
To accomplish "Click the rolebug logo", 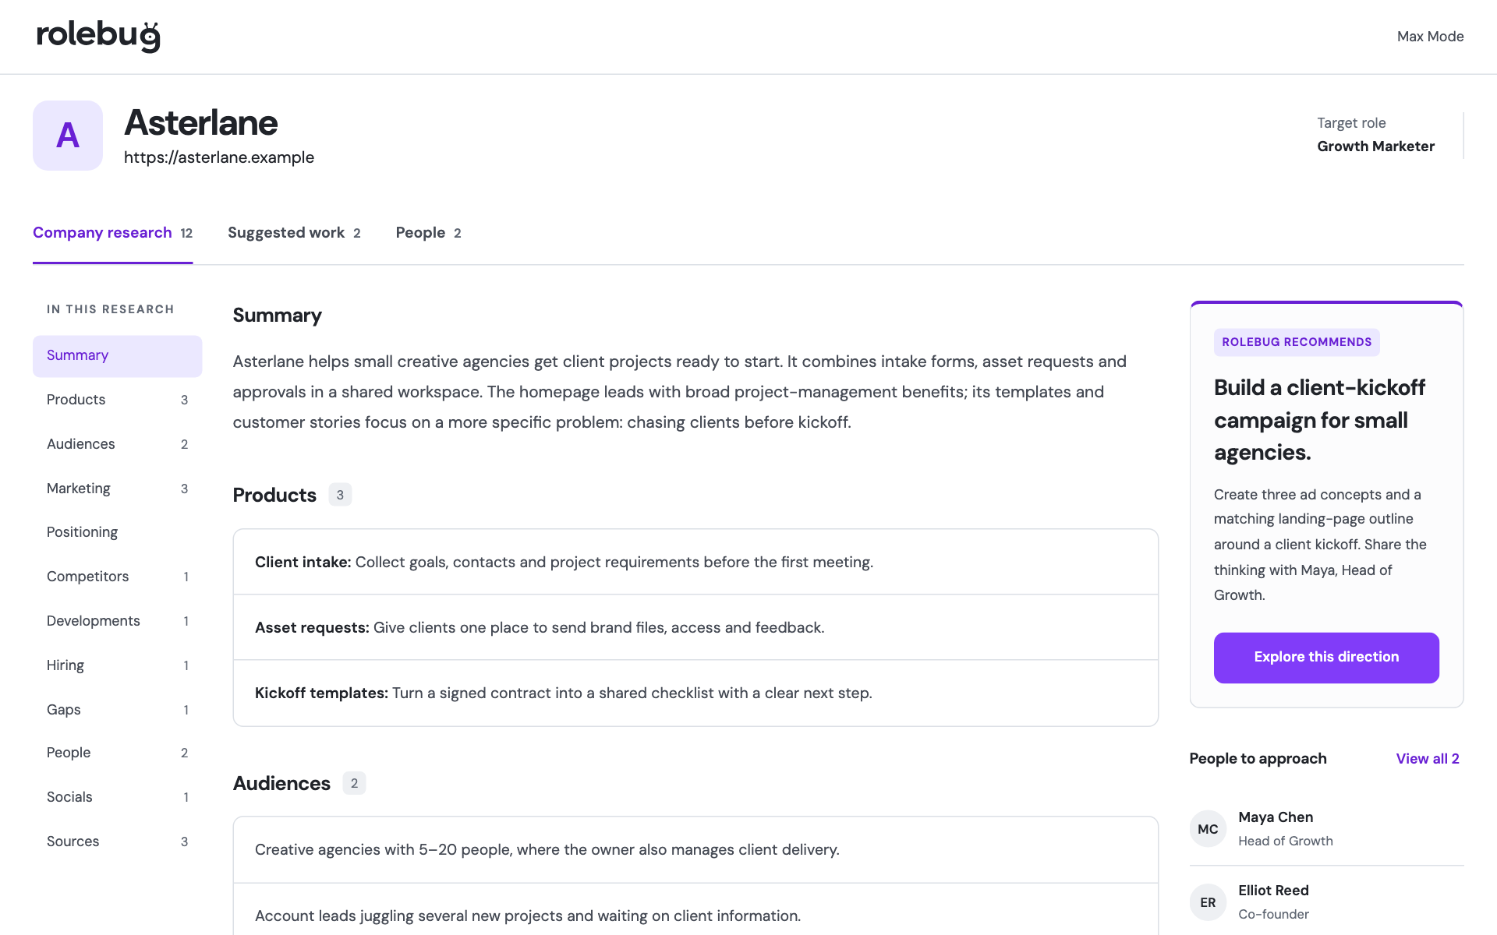I will click(98, 36).
